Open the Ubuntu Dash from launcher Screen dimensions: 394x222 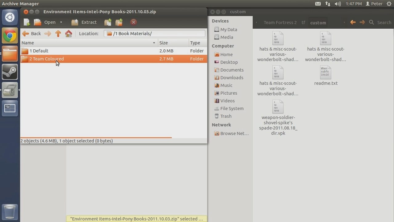coord(10,17)
